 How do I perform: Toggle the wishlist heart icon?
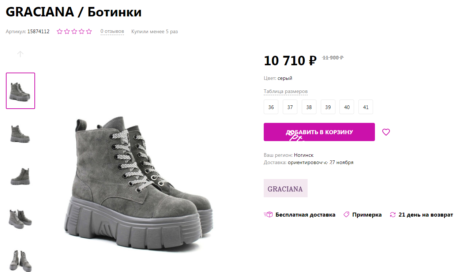pyautogui.click(x=386, y=132)
